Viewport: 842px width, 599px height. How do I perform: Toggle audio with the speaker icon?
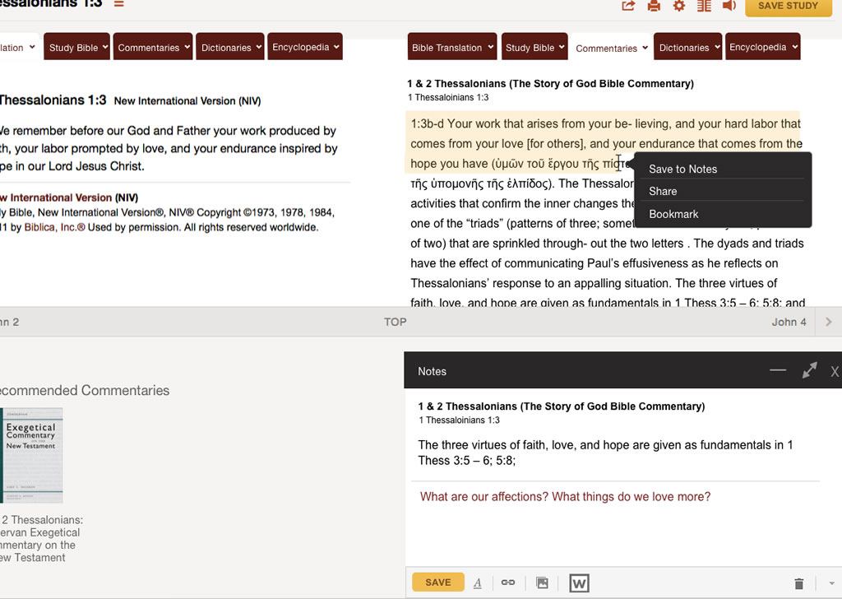729,6
